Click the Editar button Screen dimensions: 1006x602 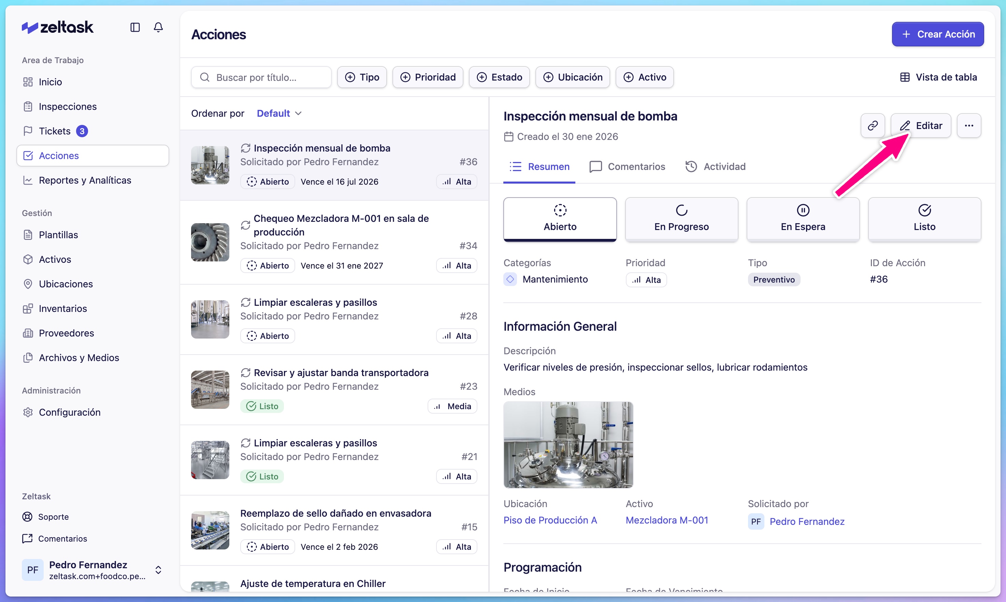click(921, 126)
